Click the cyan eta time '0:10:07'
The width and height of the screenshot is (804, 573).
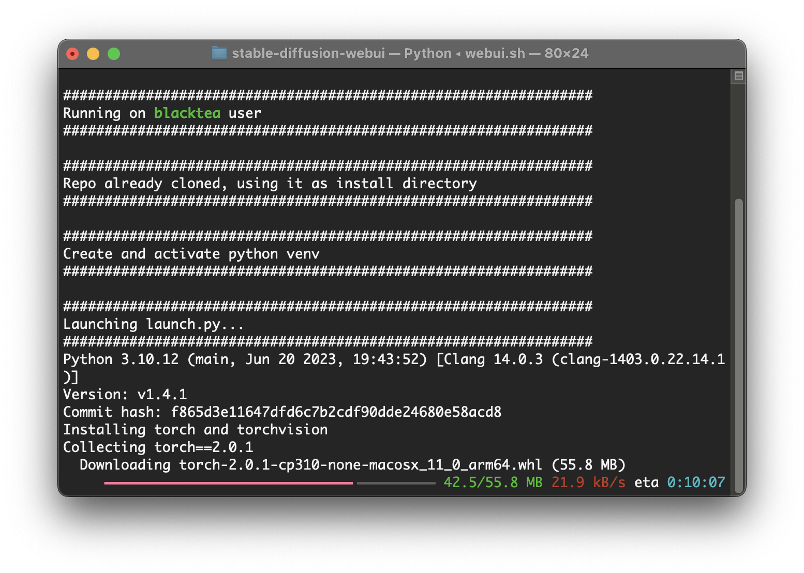(696, 482)
